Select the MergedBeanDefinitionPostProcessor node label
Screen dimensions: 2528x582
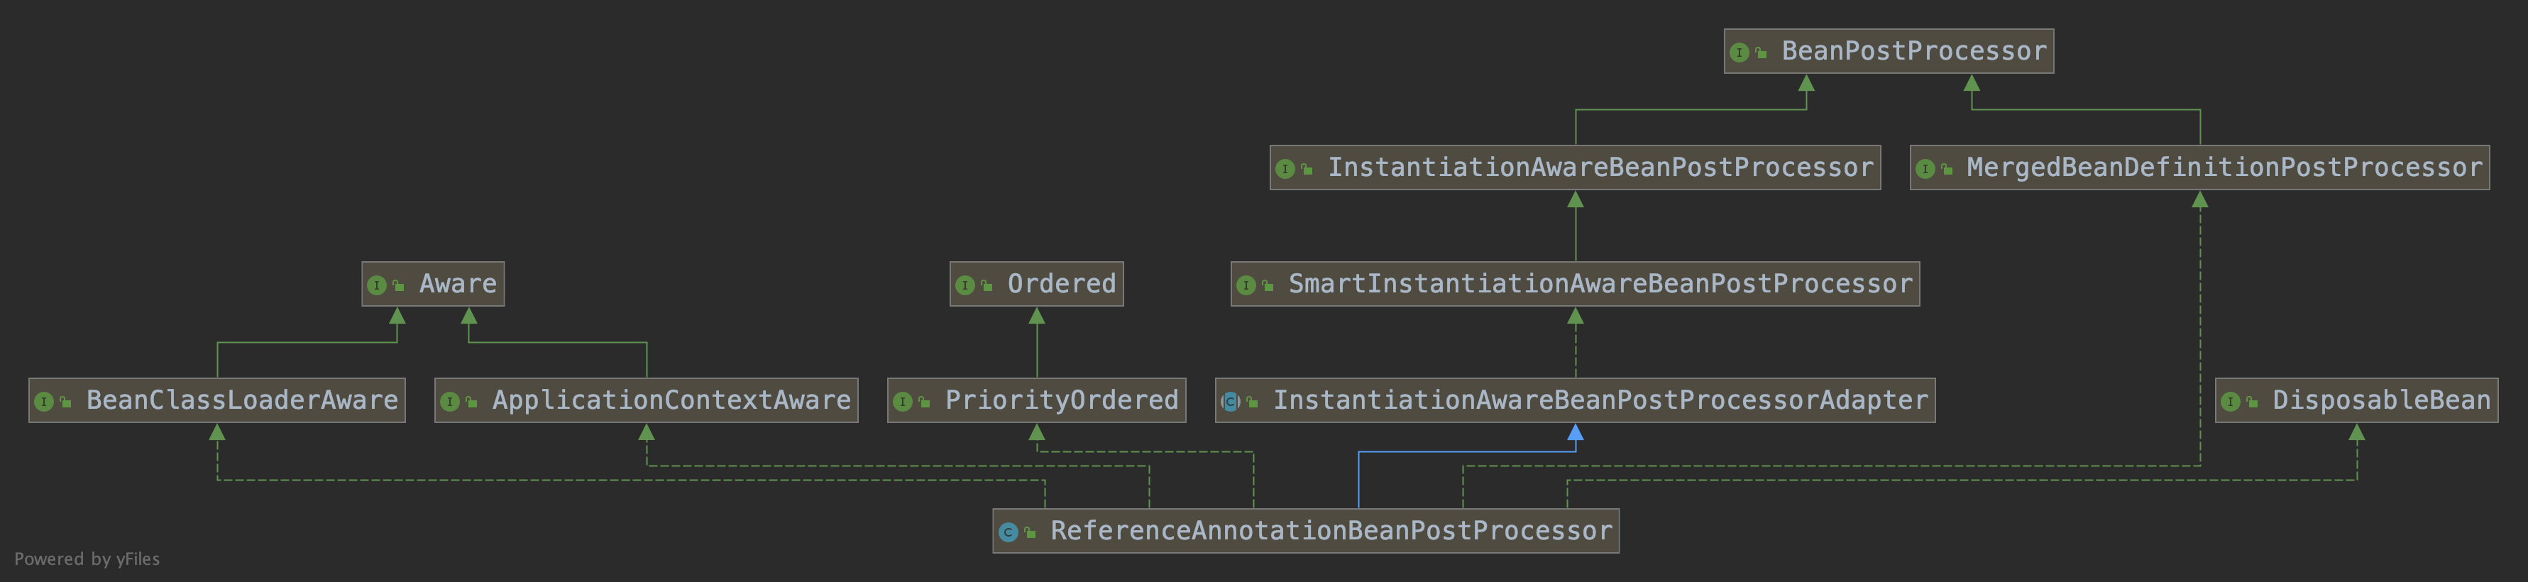click(x=2223, y=168)
